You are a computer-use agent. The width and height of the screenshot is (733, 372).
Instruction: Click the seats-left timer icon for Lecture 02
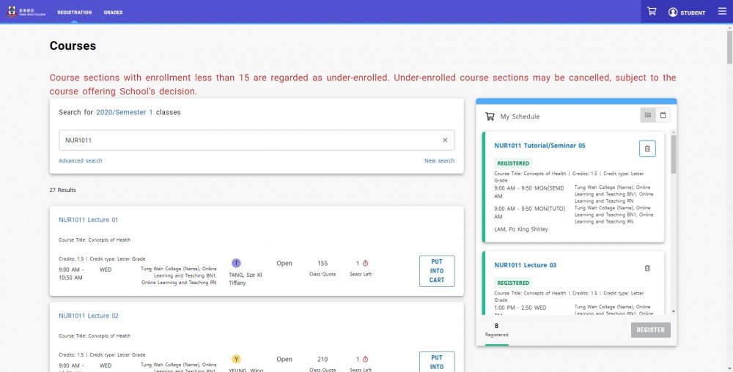coord(366,360)
